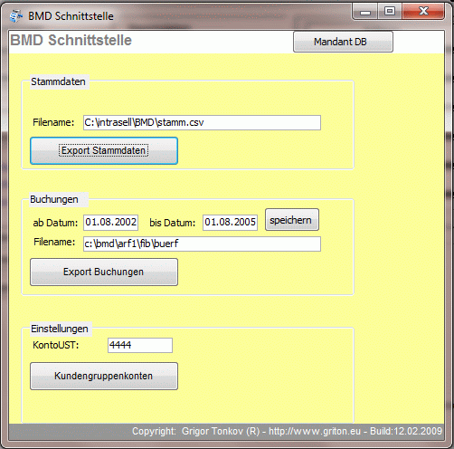Viewport: 454px width, 449px height.
Task: Click the griton.eu link in the footer
Action: click(x=315, y=431)
